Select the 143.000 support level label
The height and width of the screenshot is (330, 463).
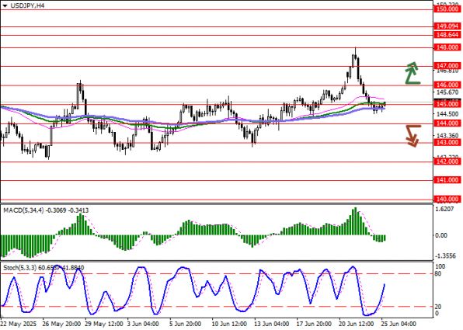coord(447,142)
